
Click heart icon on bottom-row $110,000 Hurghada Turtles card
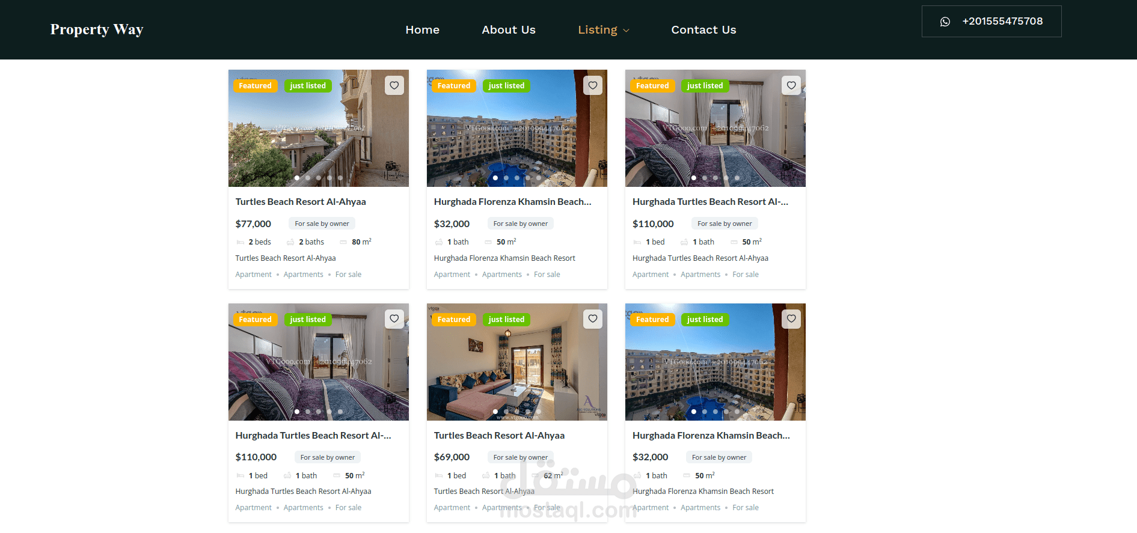click(x=394, y=319)
